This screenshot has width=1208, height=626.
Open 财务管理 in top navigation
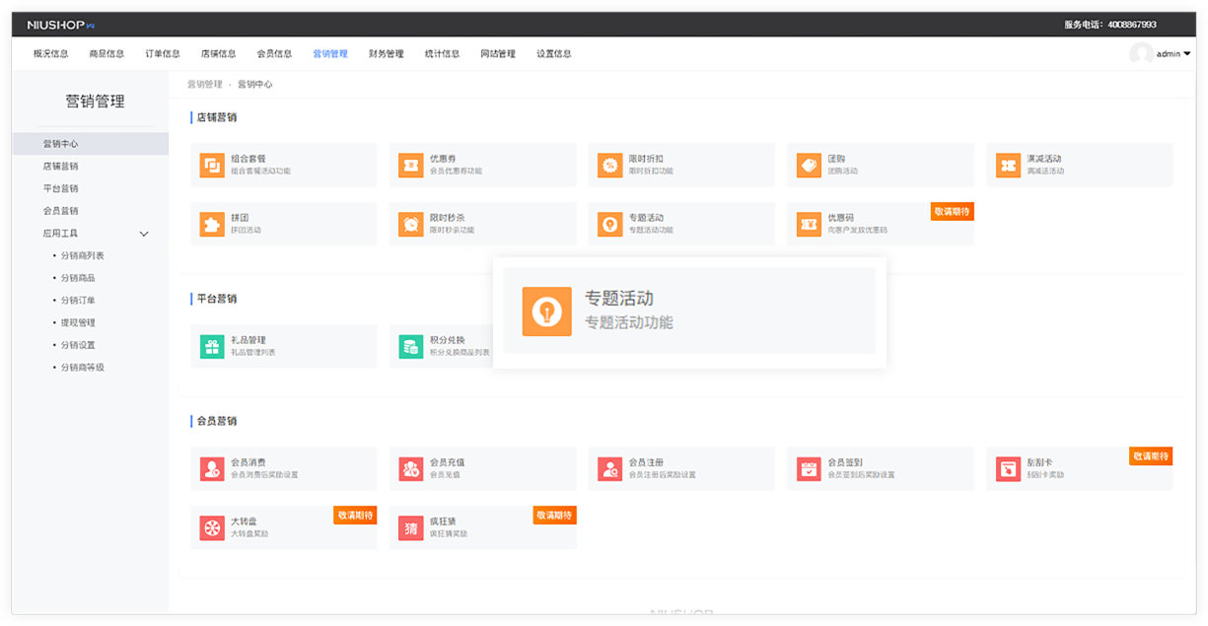pyautogui.click(x=387, y=54)
